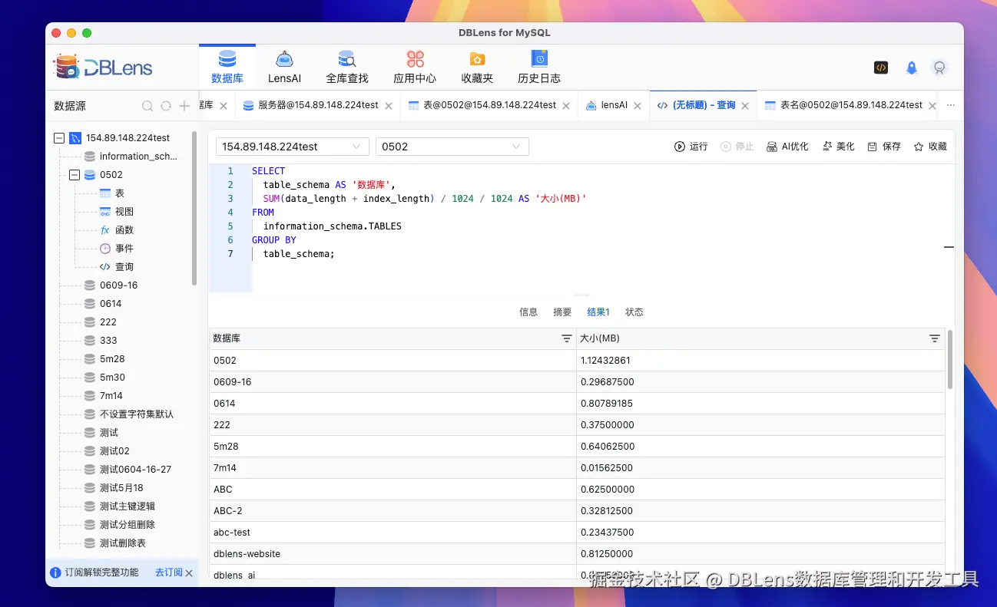The height and width of the screenshot is (607, 997).
Task: Open the 154.89.148.224test connection dropdown
Action: pos(292,147)
